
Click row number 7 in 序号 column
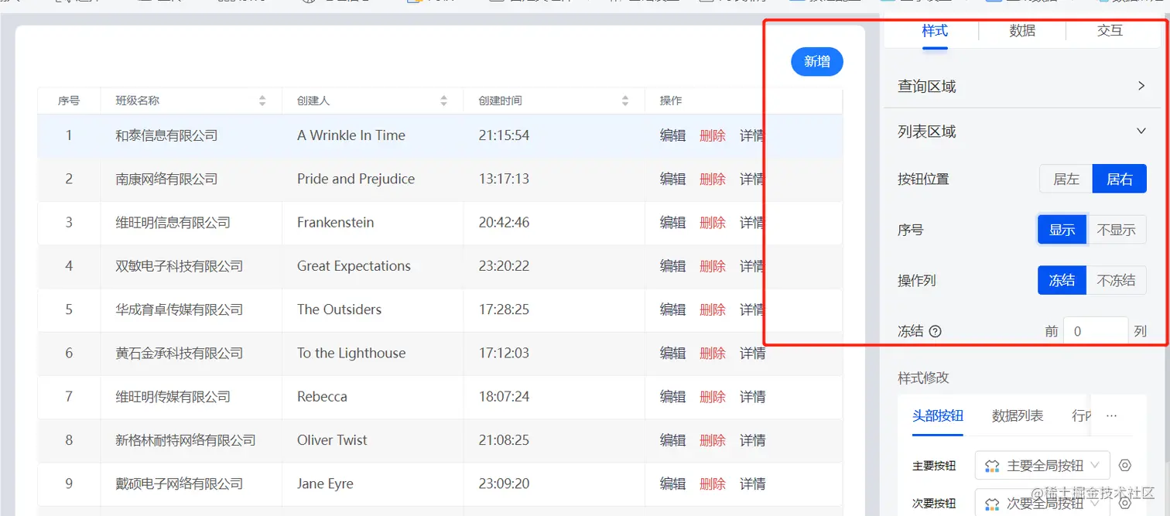coord(69,397)
